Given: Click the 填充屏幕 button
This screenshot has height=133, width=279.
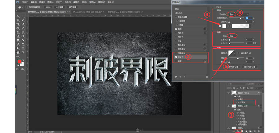Looking at the screenshot, I should click(73, 7).
